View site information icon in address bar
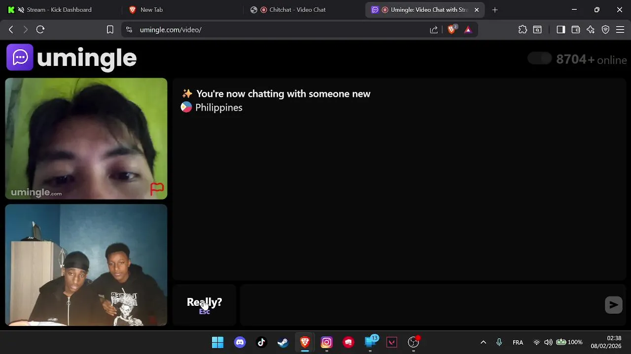This screenshot has height=354, width=631. pos(129,29)
